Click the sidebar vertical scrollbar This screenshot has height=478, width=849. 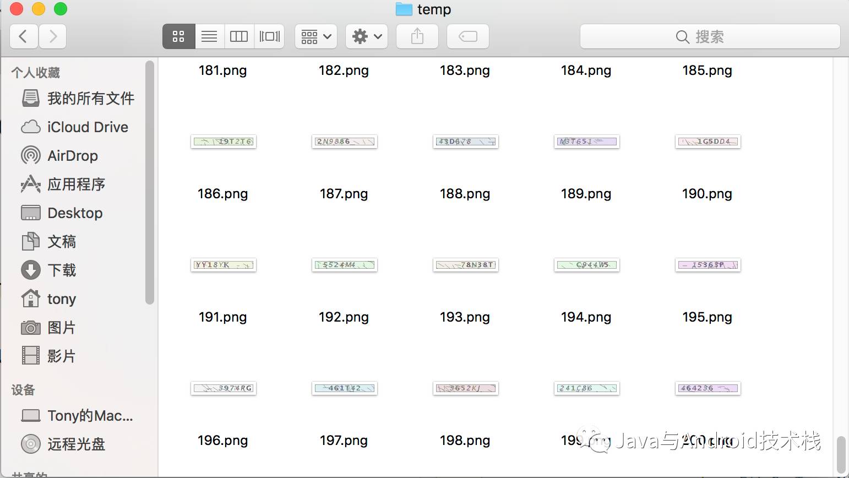[x=150, y=182]
